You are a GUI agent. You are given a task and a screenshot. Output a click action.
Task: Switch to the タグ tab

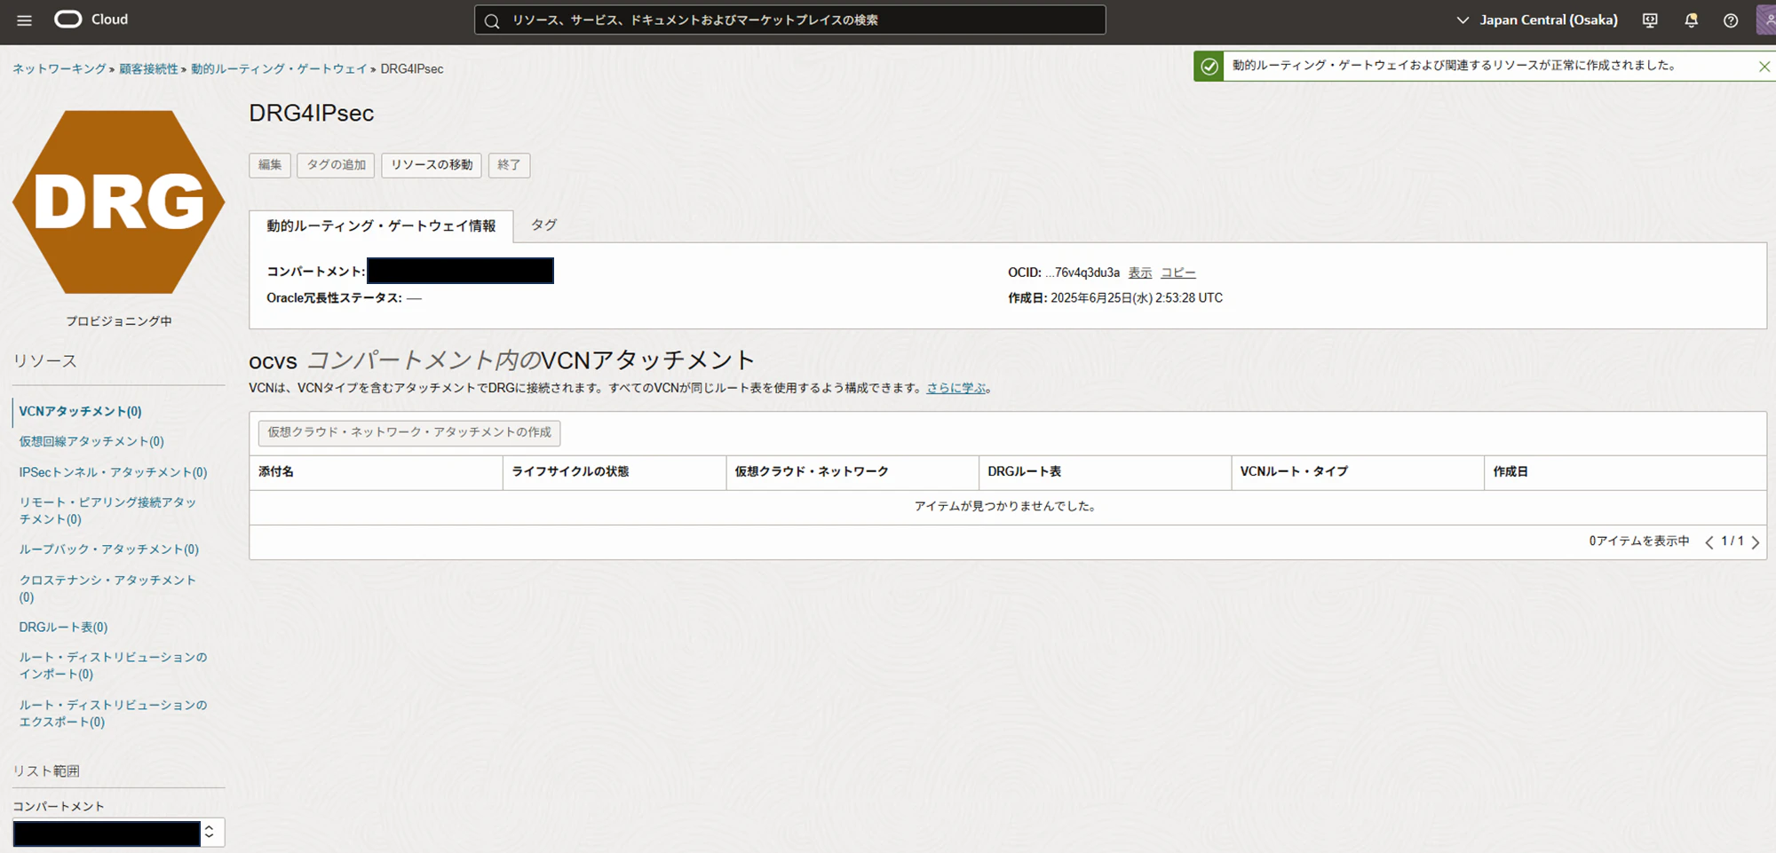point(543,225)
